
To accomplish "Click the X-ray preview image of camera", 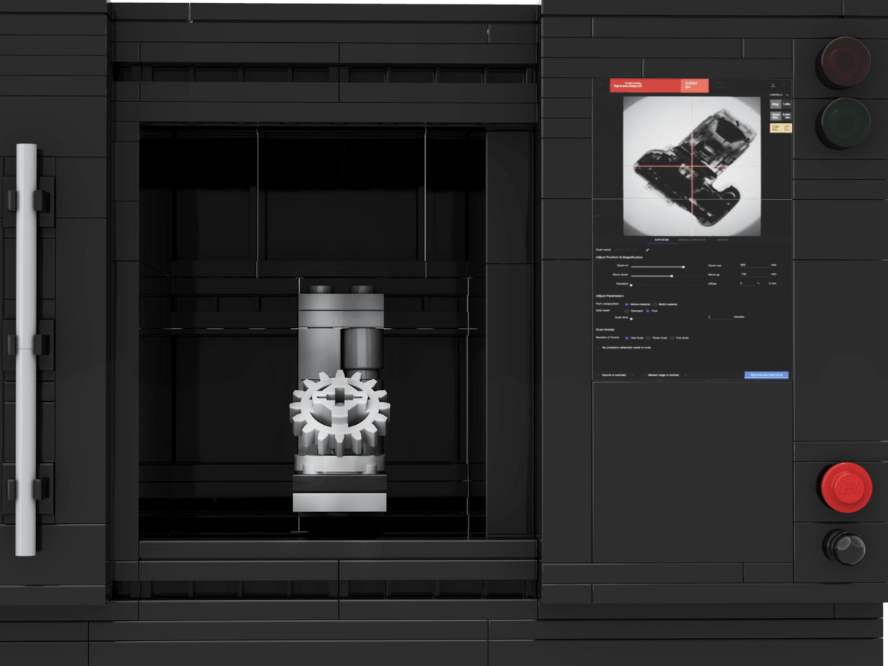I will click(692, 166).
